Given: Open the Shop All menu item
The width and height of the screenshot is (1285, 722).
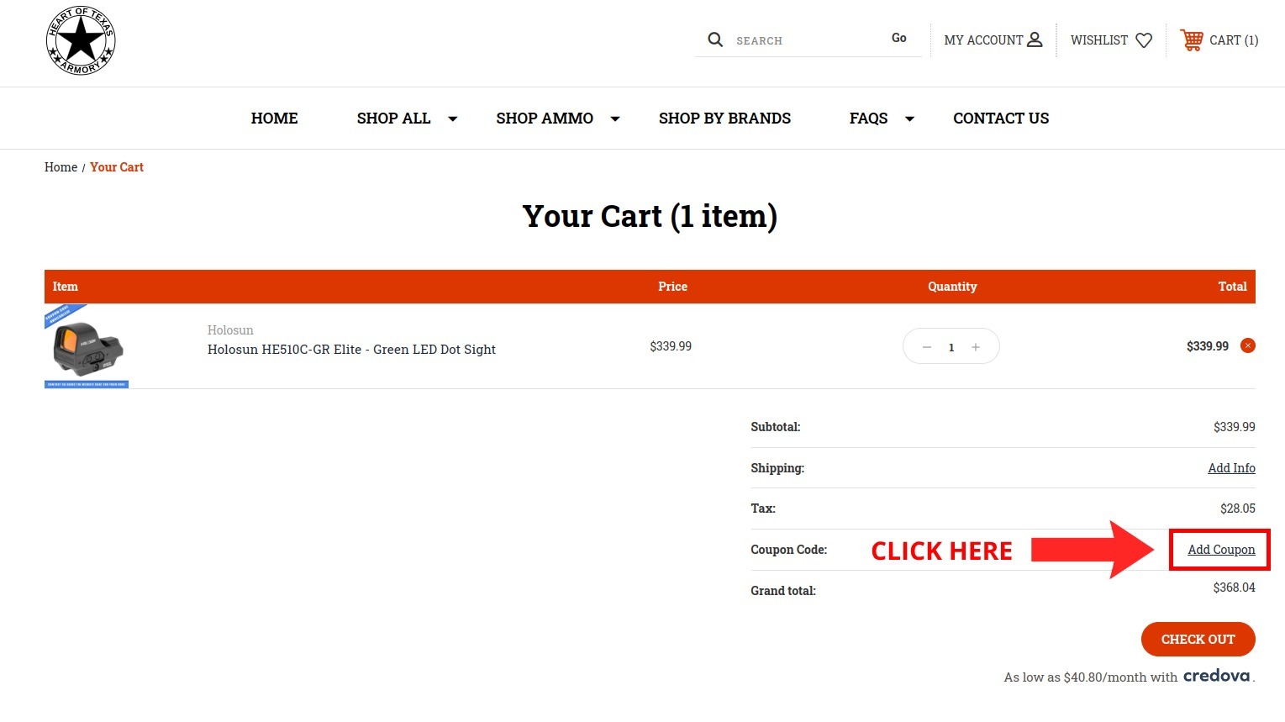Looking at the screenshot, I should tap(393, 119).
